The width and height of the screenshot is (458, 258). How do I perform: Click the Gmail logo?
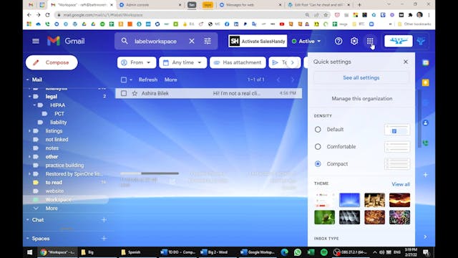[66, 41]
